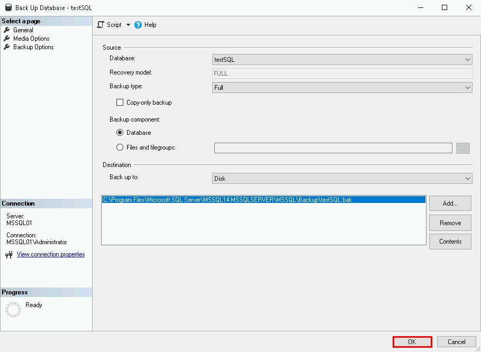Screen dimensions: 481x352
Task: Expand the Backup type dropdown
Action: click(x=342, y=87)
